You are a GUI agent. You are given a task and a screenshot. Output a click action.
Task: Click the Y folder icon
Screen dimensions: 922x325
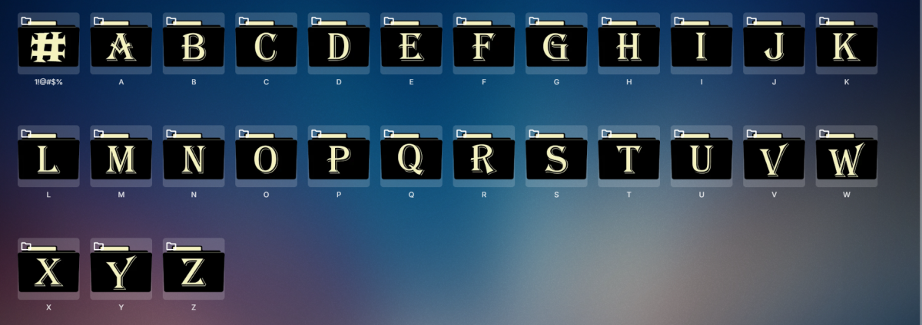121,269
